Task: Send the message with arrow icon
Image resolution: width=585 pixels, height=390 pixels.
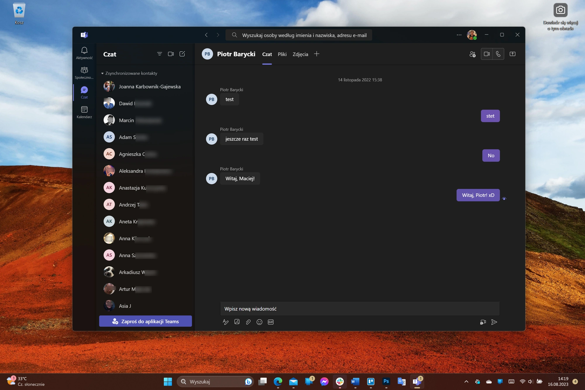Action: [494, 322]
